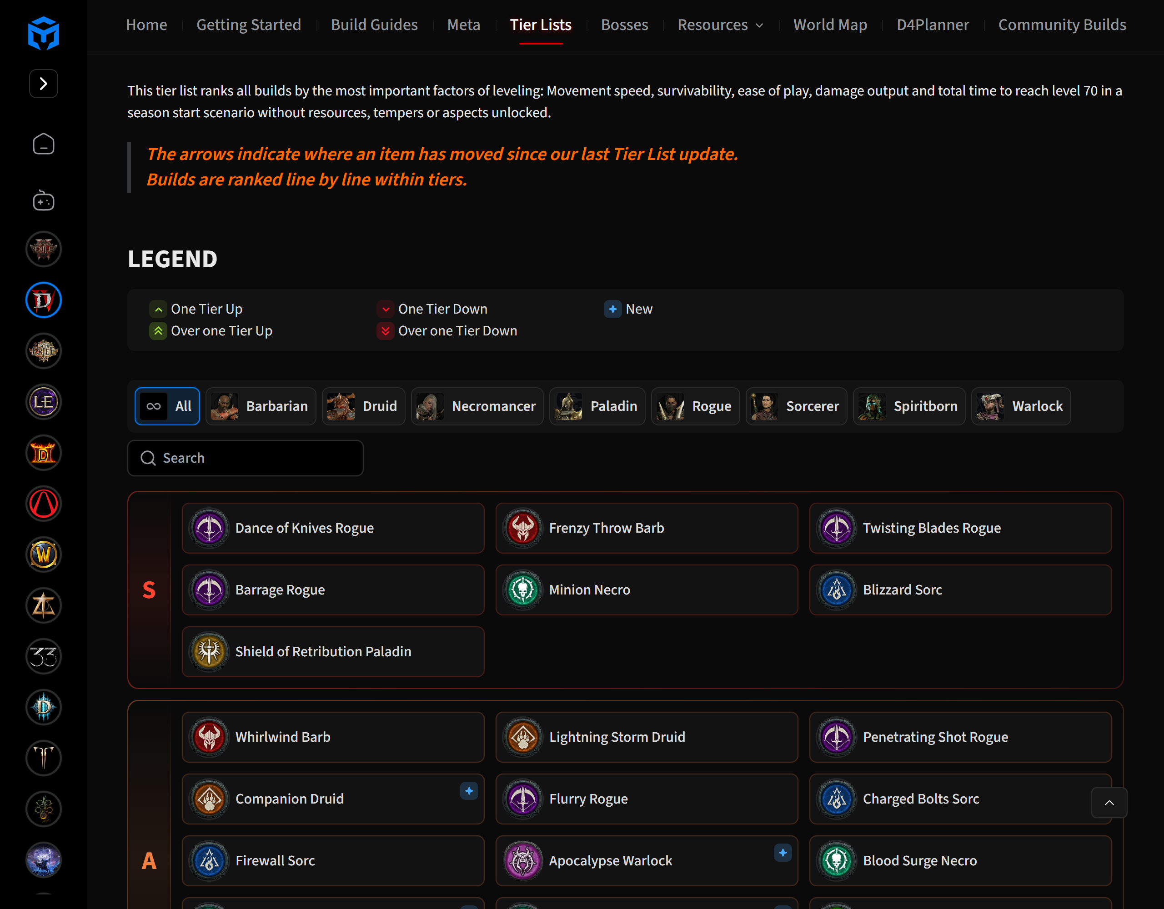Expand the left sidebar with the chevron button
1164x909 pixels.
coord(44,84)
